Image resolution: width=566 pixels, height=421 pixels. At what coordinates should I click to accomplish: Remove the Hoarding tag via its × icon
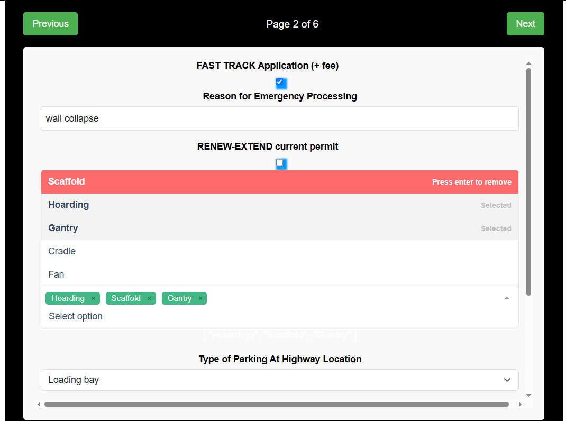click(x=94, y=298)
